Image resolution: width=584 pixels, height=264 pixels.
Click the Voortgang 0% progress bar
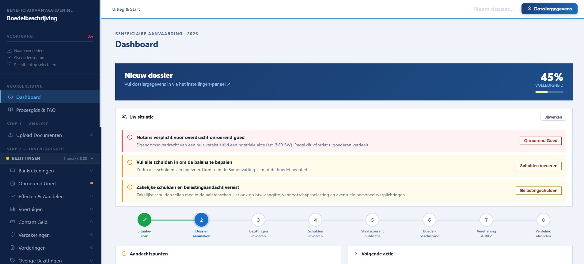pyautogui.click(x=50, y=41)
